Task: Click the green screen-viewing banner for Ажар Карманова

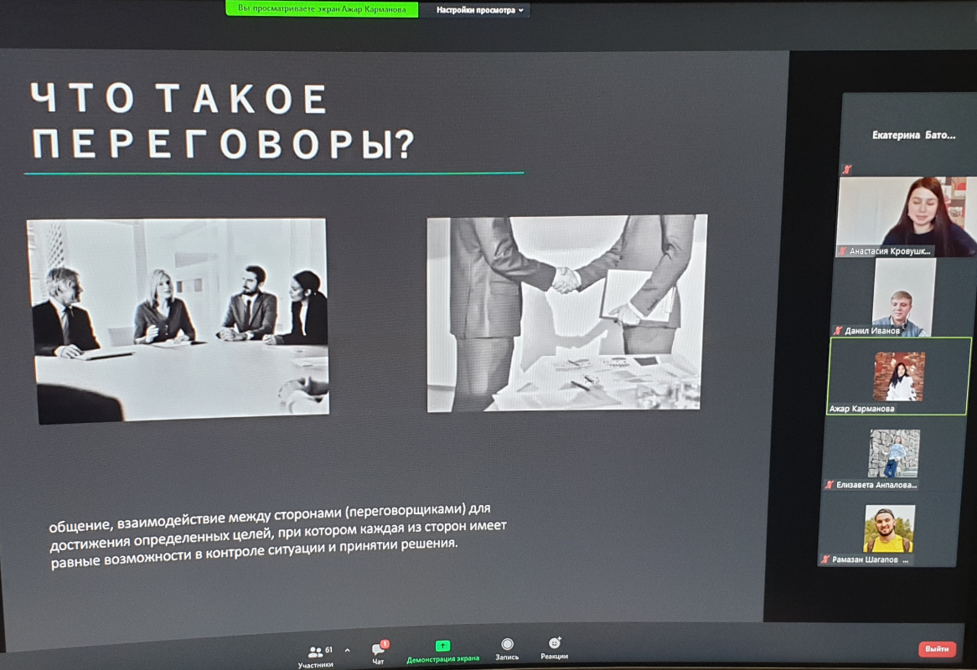Action: click(322, 9)
